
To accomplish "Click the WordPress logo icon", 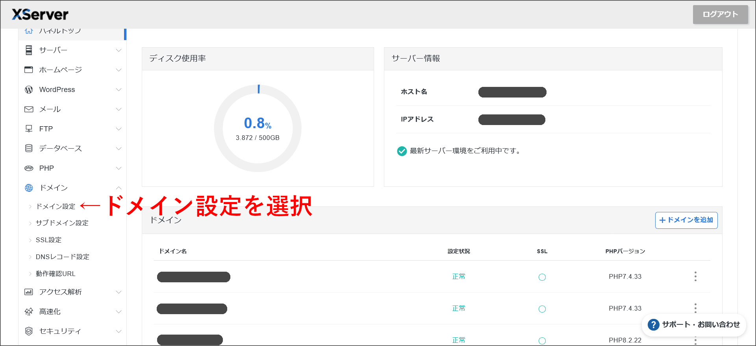I will coord(29,90).
